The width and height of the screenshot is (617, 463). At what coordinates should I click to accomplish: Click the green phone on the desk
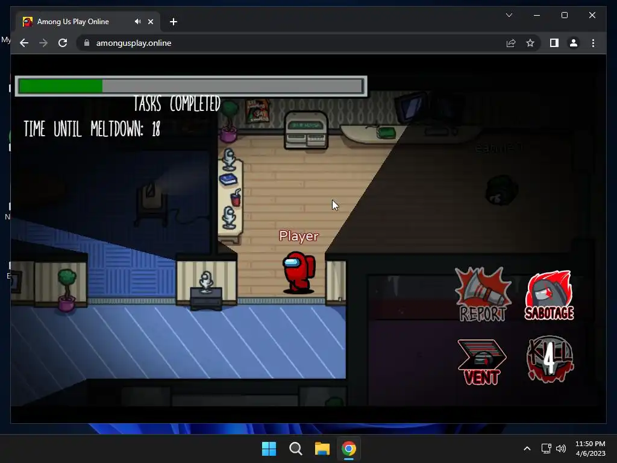tap(386, 132)
